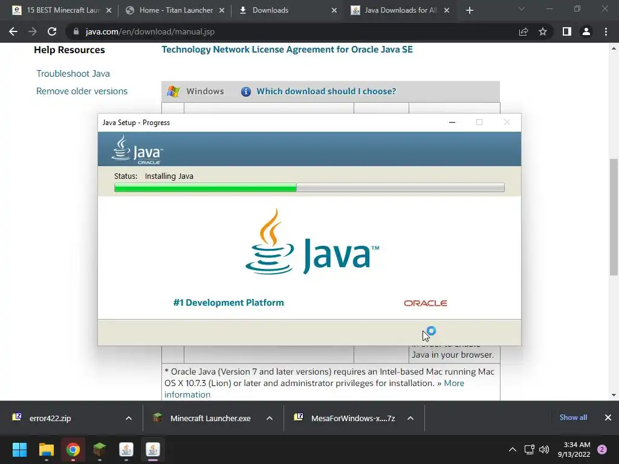The image size is (619, 464).
Task: Open the volume tray icon
Action: [544, 449]
